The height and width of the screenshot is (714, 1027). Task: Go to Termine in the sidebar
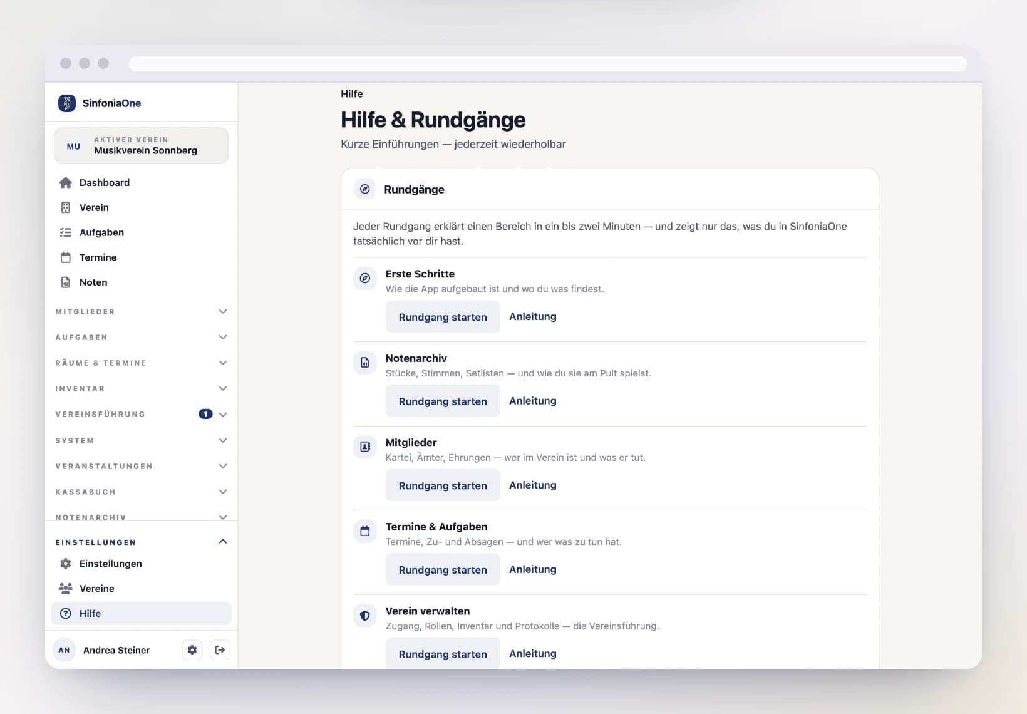point(142,257)
